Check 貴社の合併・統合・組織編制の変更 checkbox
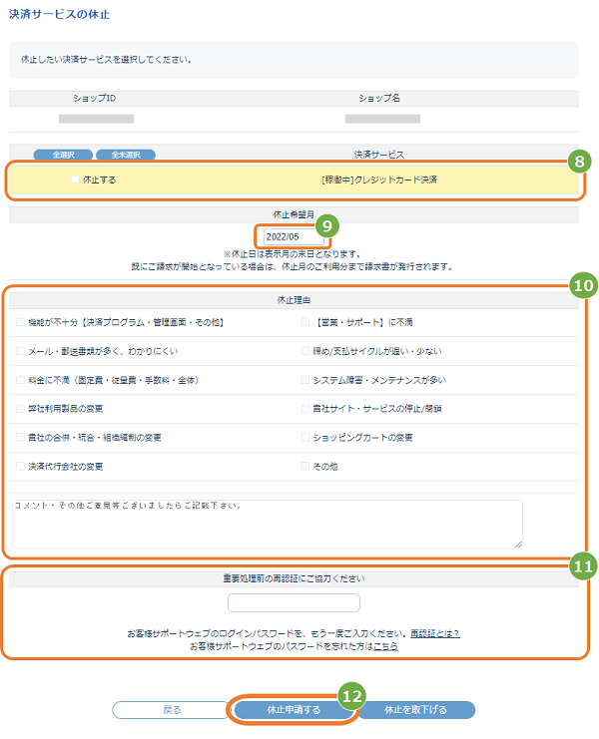599x739 pixels. (x=20, y=438)
